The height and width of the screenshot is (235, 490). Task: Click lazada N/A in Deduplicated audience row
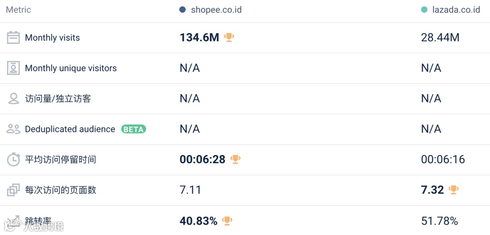click(x=431, y=129)
